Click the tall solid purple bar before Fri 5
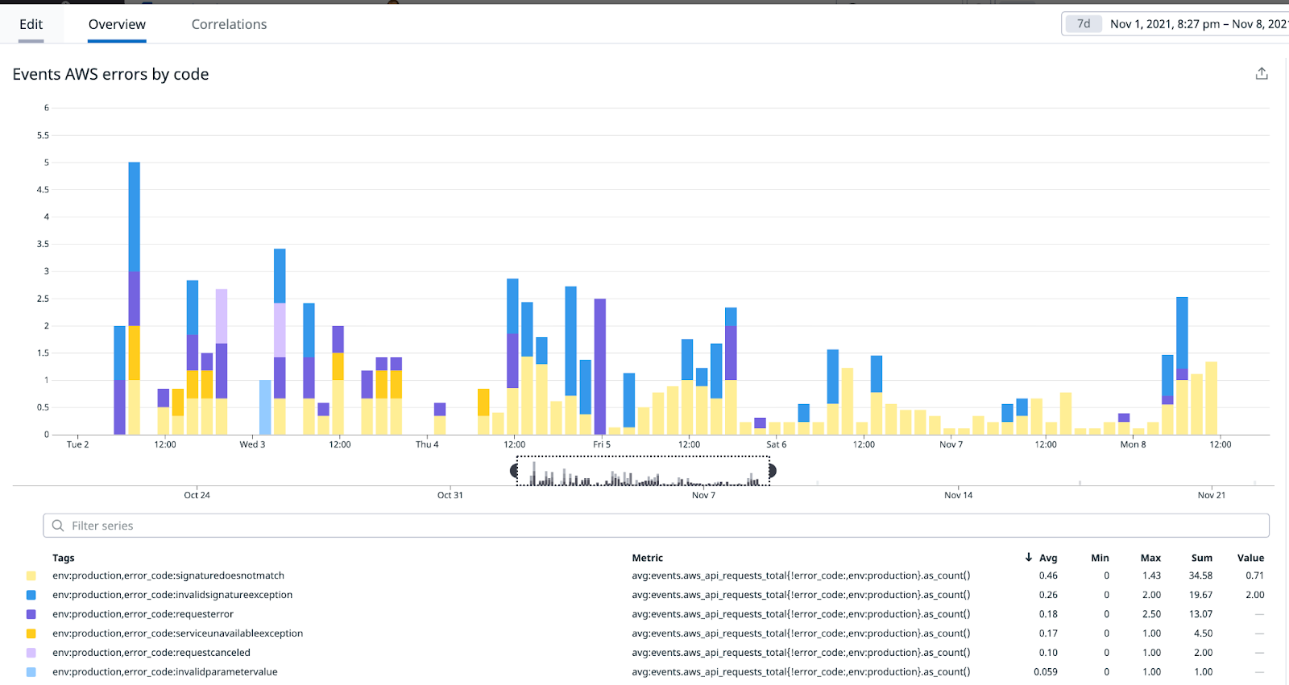Screen dimensions: 1289x685 (x=599, y=366)
